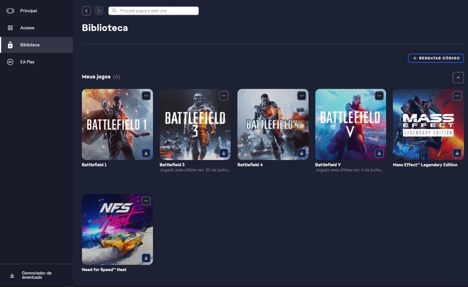
Task: Open Gerenciador de downloads
Action: click(36, 275)
